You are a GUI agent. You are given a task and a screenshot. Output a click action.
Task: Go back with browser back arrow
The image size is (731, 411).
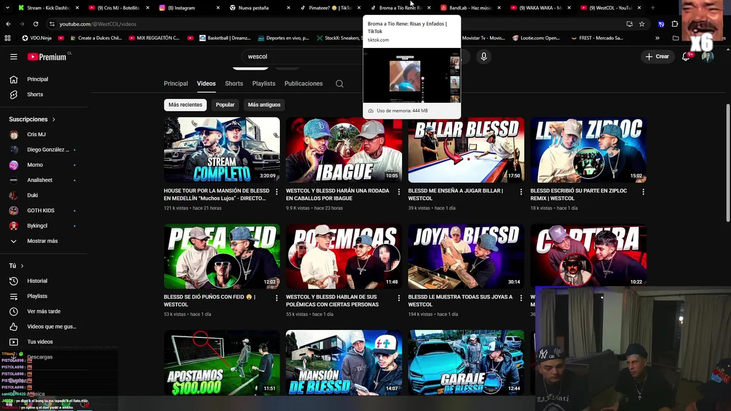point(8,24)
